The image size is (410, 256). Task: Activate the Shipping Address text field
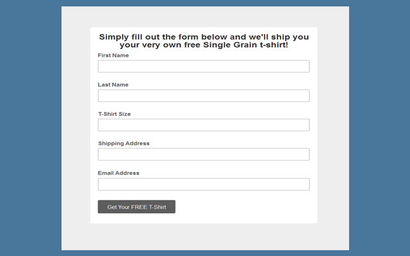point(204,154)
